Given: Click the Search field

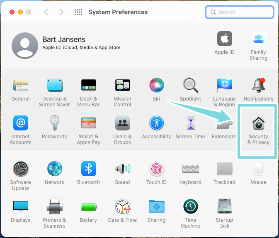Looking at the screenshot, I should pyautogui.click(x=240, y=12).
